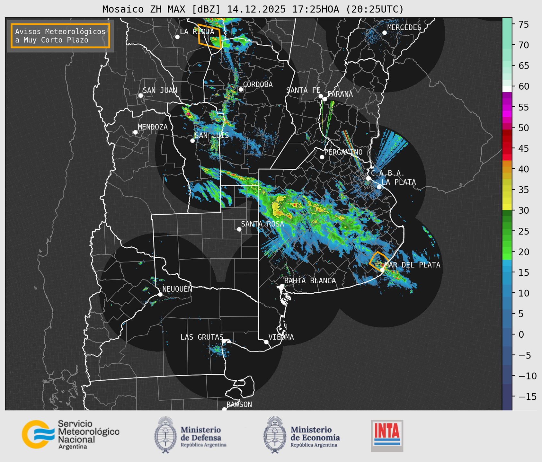The width and height of the screenshot is (542, 462).
Task: Click the Mendoza city marker dot
Action: 135,132
